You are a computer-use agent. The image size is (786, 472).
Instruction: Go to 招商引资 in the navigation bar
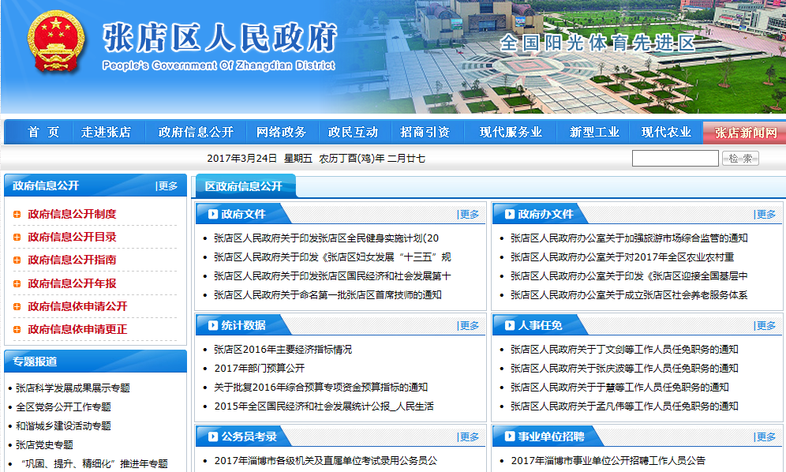click(x=425, y=133)
